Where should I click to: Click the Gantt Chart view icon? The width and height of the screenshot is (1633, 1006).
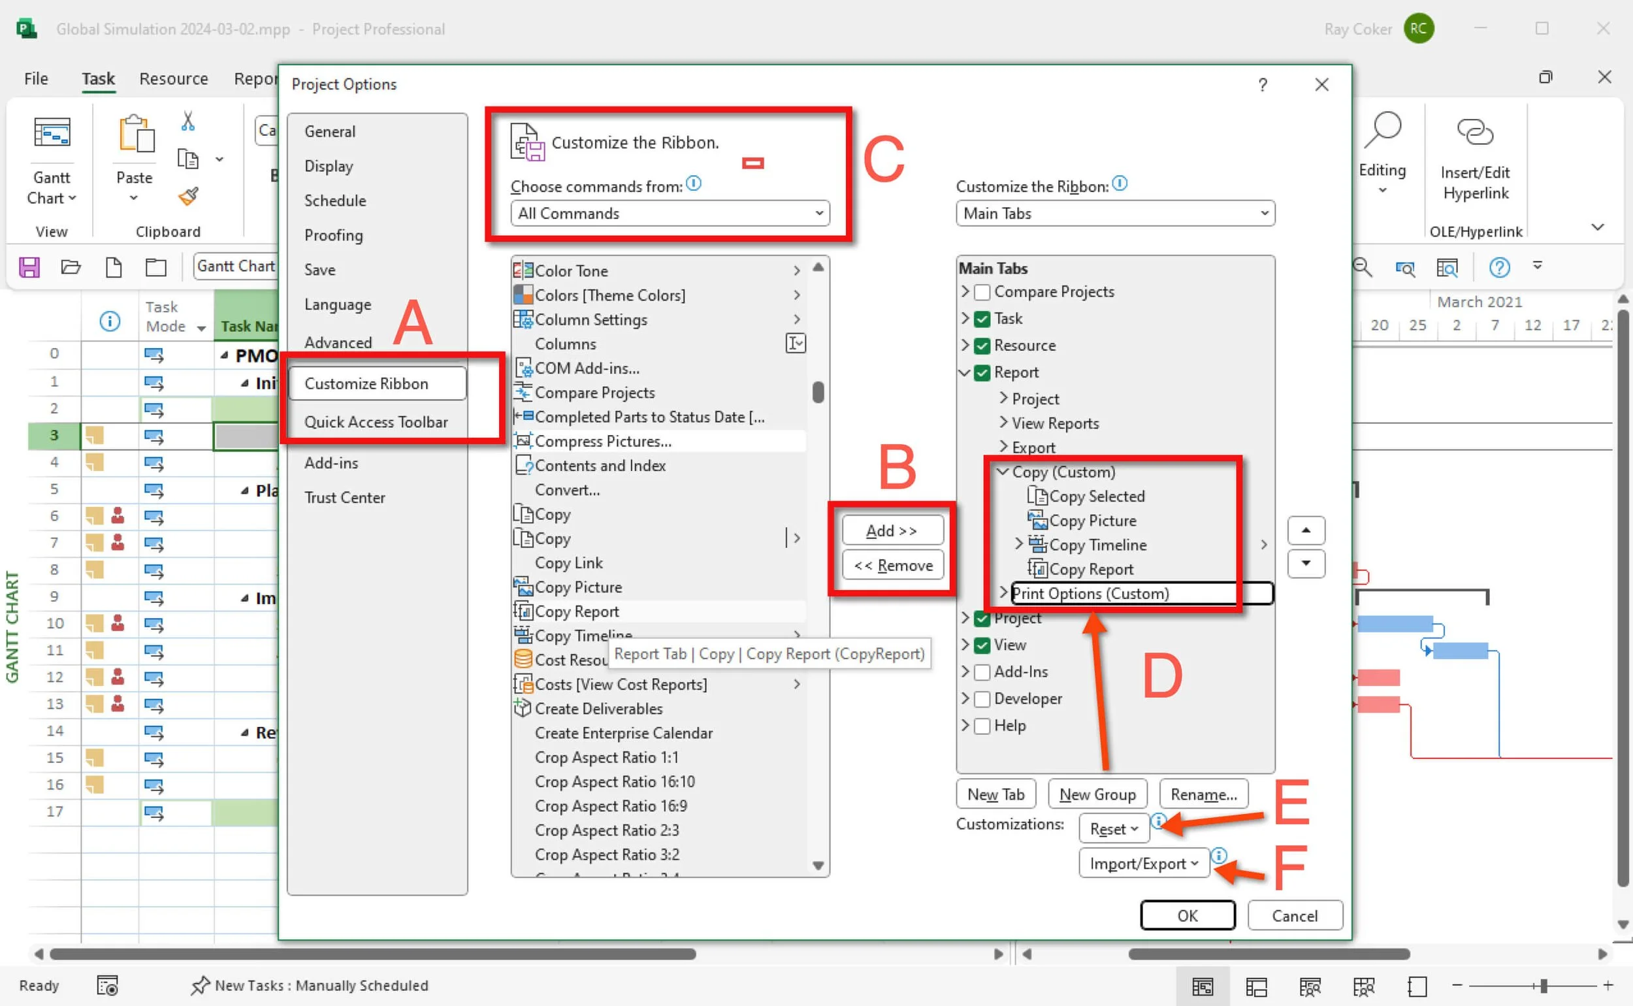[x=52, y=133]
